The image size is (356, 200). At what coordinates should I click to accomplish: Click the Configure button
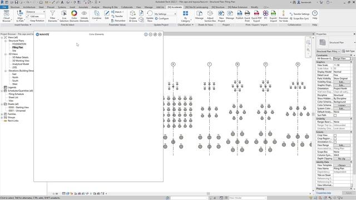(x=162, y=18)
